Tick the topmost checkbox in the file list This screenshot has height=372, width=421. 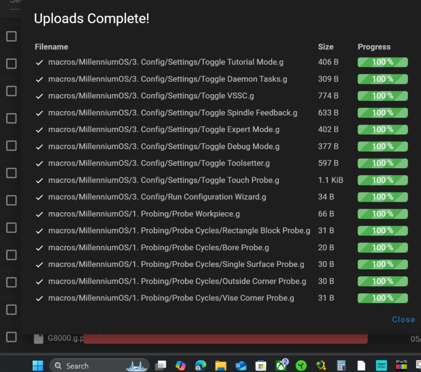(11, 36)
